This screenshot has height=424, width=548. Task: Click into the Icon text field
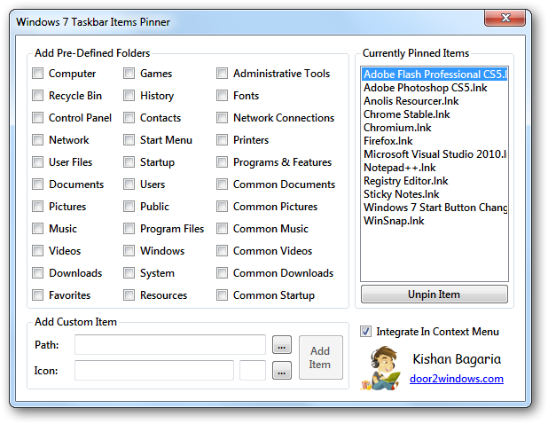(x=154, y=371)
